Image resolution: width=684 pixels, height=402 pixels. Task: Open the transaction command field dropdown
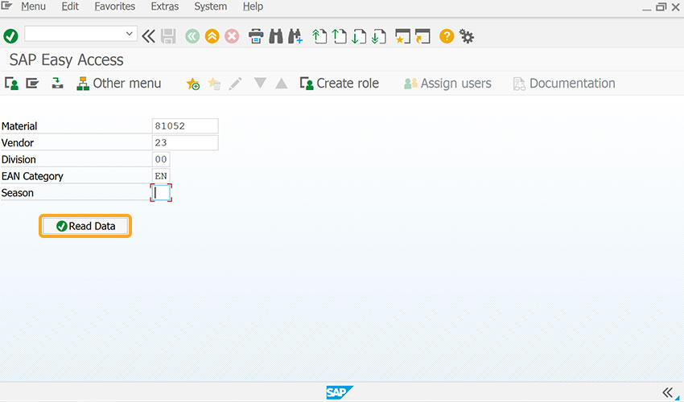point(129,34)
